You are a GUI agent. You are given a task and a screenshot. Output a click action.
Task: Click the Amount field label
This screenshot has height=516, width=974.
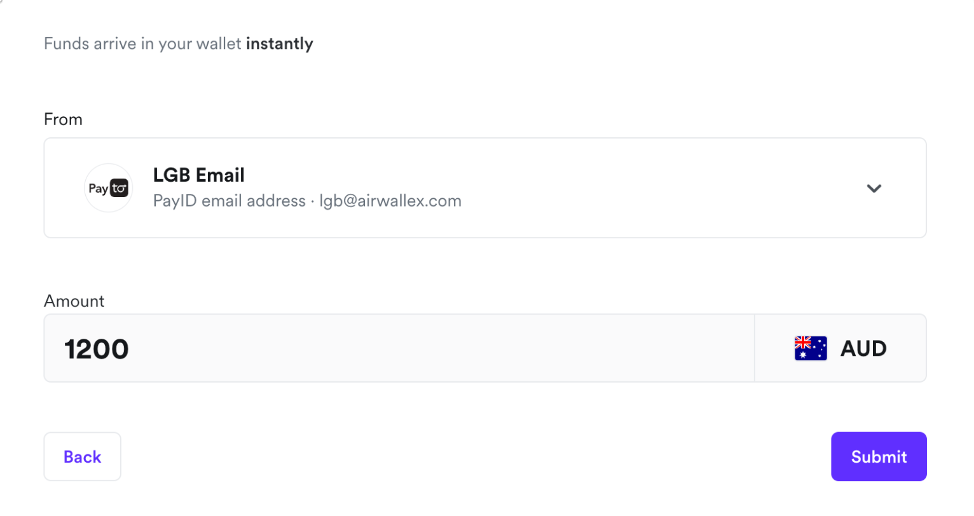pyautogui.click(x=74, y=301)
